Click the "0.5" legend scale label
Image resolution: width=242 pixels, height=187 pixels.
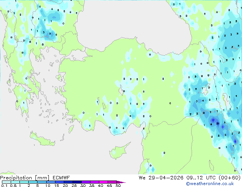pyautogui.click(x=13, y=185)
